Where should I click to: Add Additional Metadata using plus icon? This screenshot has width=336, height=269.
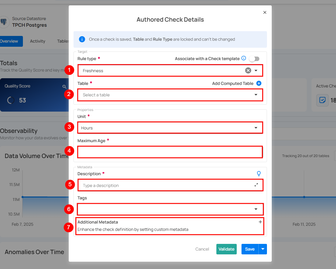(260, 222)
